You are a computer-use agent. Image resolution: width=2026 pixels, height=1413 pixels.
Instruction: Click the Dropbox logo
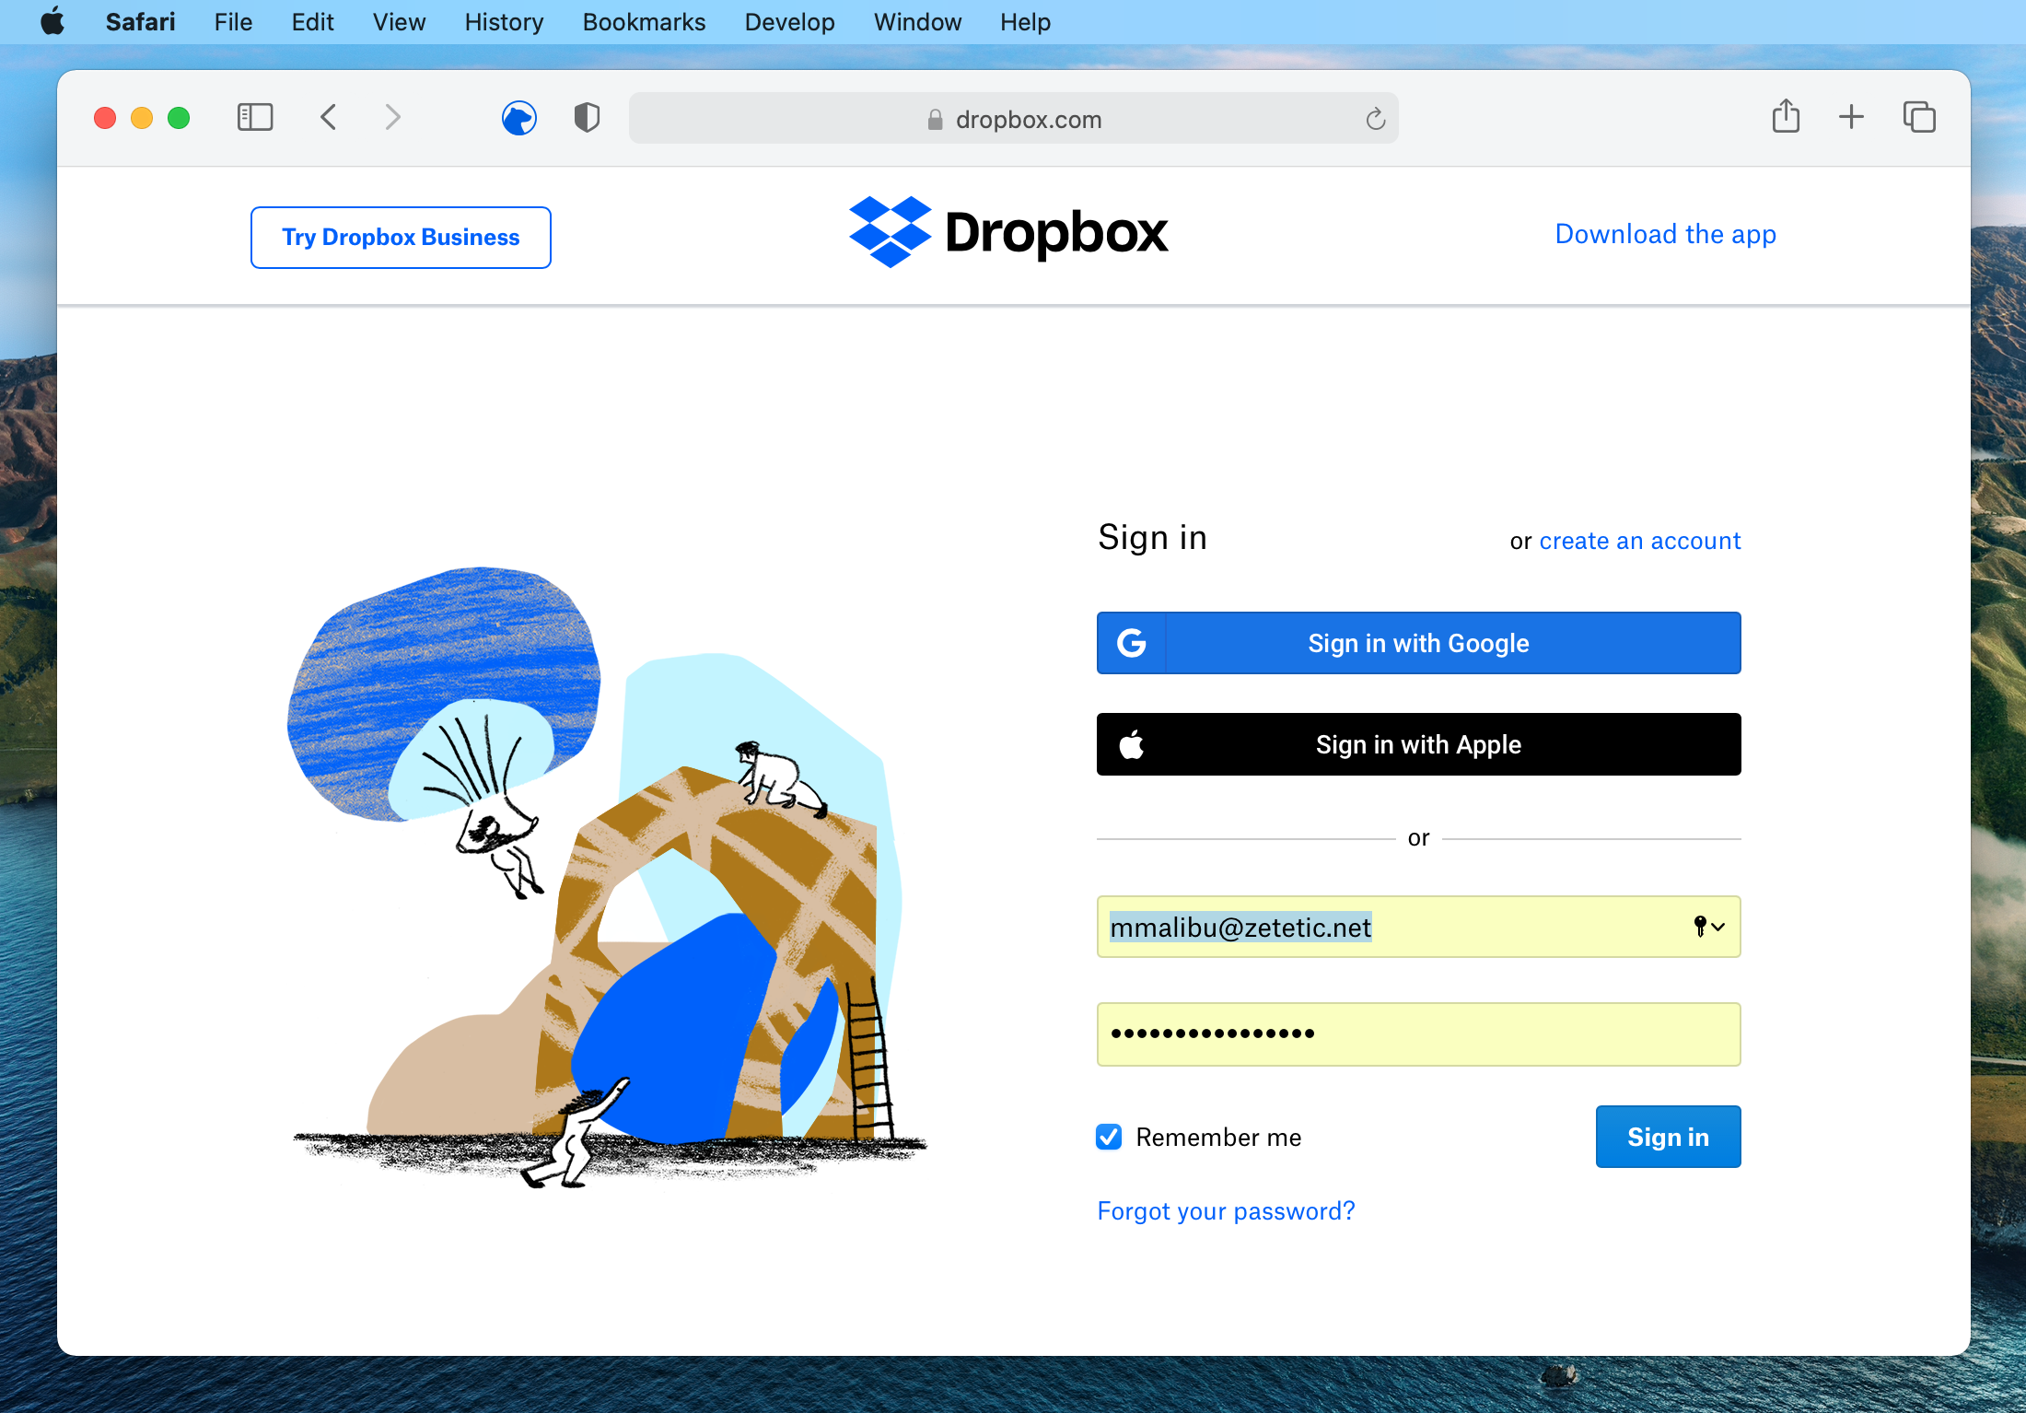pos(1008,232)
